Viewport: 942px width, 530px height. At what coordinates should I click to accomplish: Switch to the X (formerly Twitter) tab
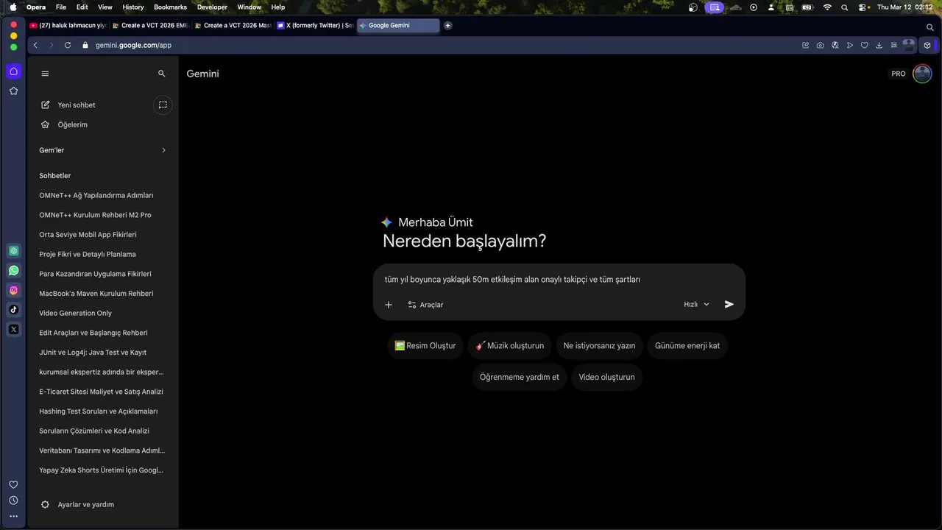coord(315,25)
